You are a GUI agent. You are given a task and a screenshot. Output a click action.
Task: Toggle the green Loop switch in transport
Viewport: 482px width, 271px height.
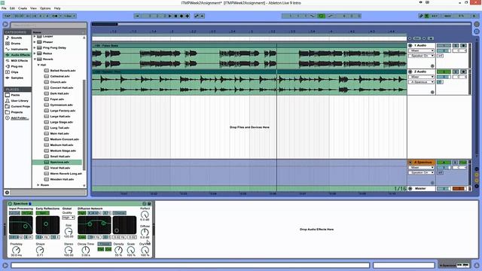point(321,16)
